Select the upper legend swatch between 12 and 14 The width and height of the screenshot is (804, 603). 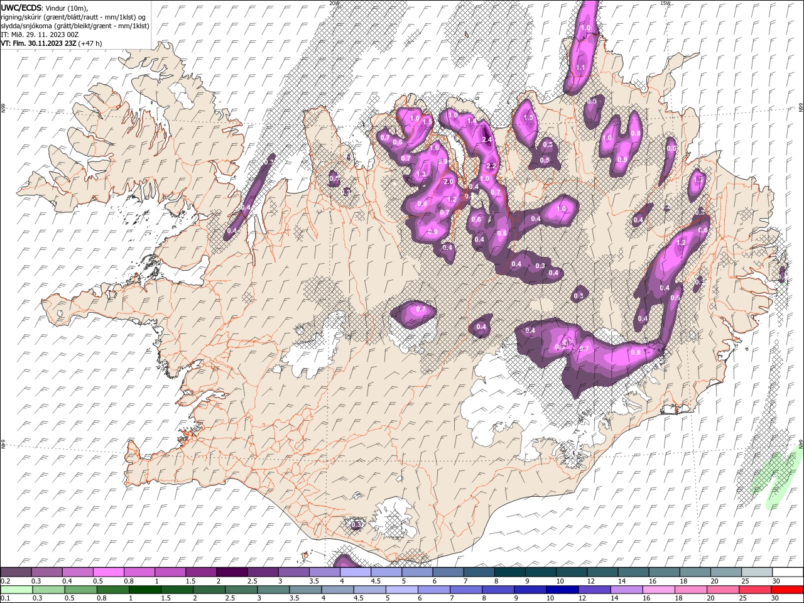602,572
